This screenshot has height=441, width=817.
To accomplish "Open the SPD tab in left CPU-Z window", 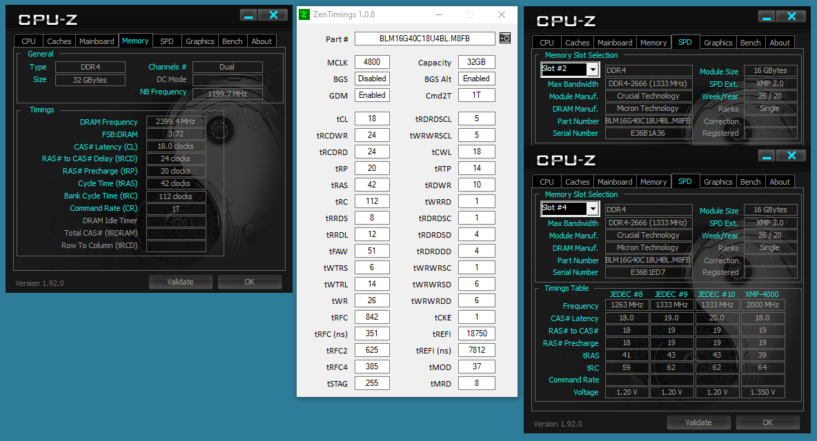I will (x=167, y=41).
